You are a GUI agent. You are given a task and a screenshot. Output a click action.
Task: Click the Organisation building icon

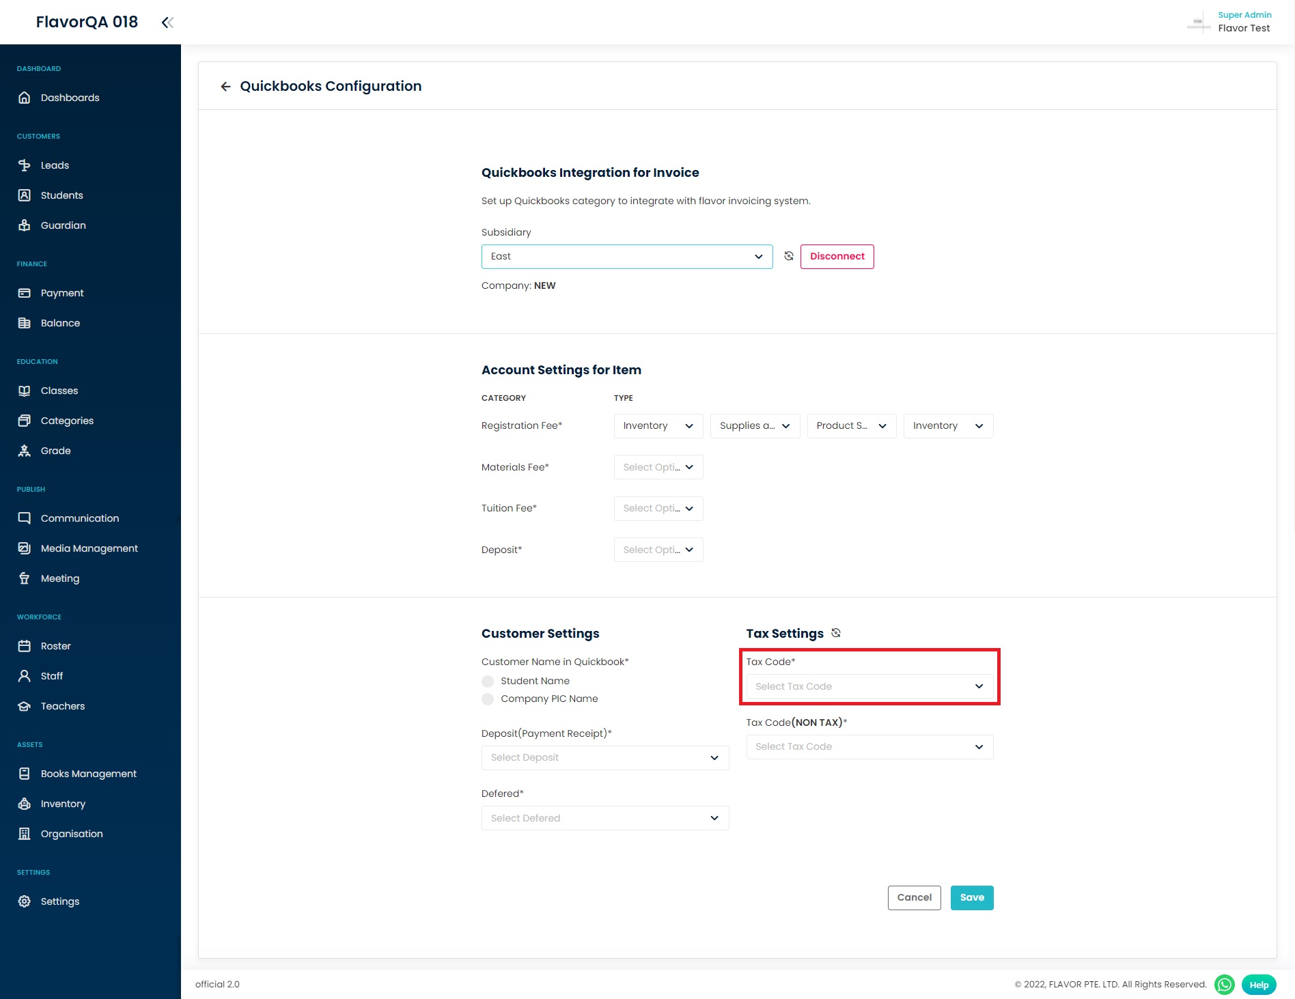point(25,834)
